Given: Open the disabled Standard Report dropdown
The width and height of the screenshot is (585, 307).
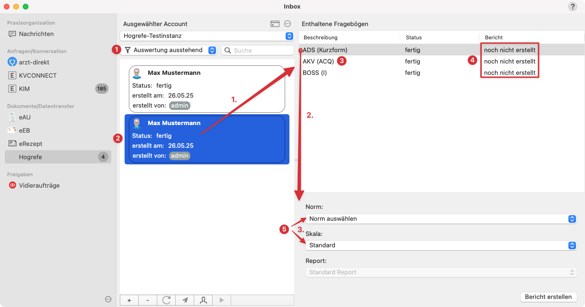Looking at the screenshot, I should click(441, 272).
